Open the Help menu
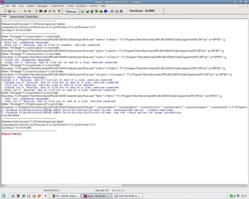Image resolution: width=249 pixels, height=199 pixels. coord(103,6)
